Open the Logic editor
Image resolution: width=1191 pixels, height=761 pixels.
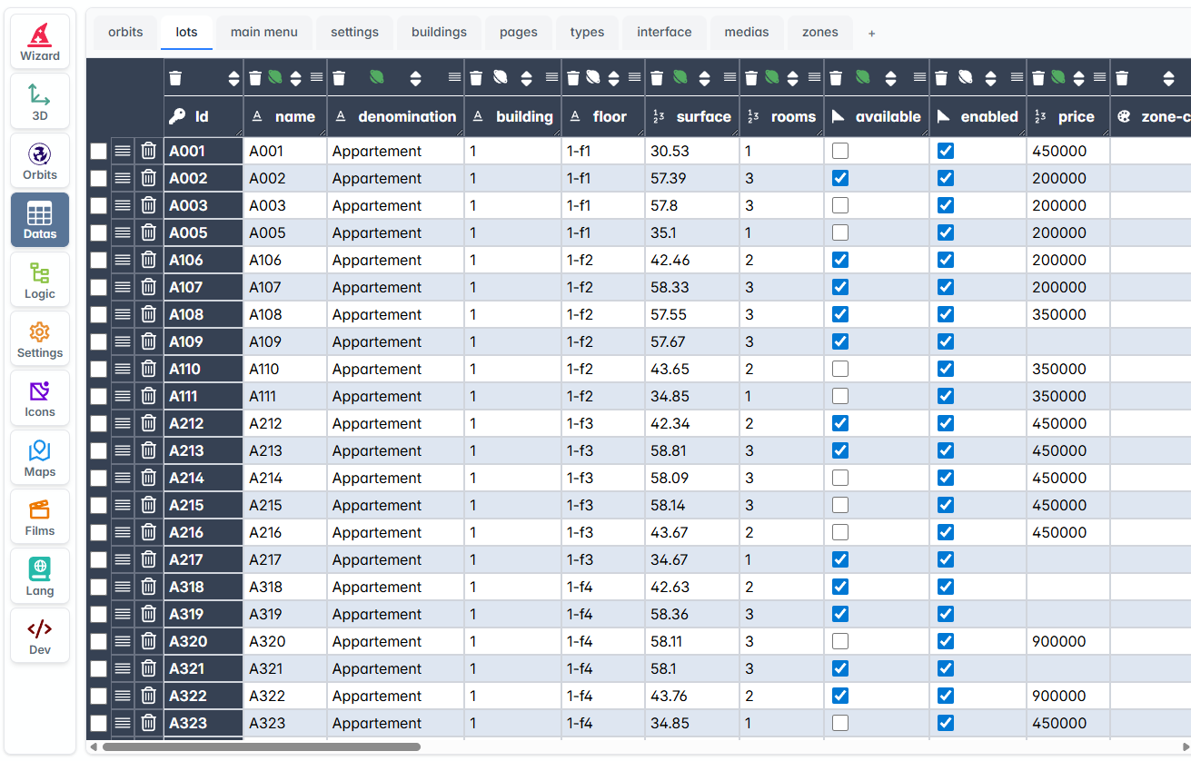pyautogui.click(x=40, y=281)
